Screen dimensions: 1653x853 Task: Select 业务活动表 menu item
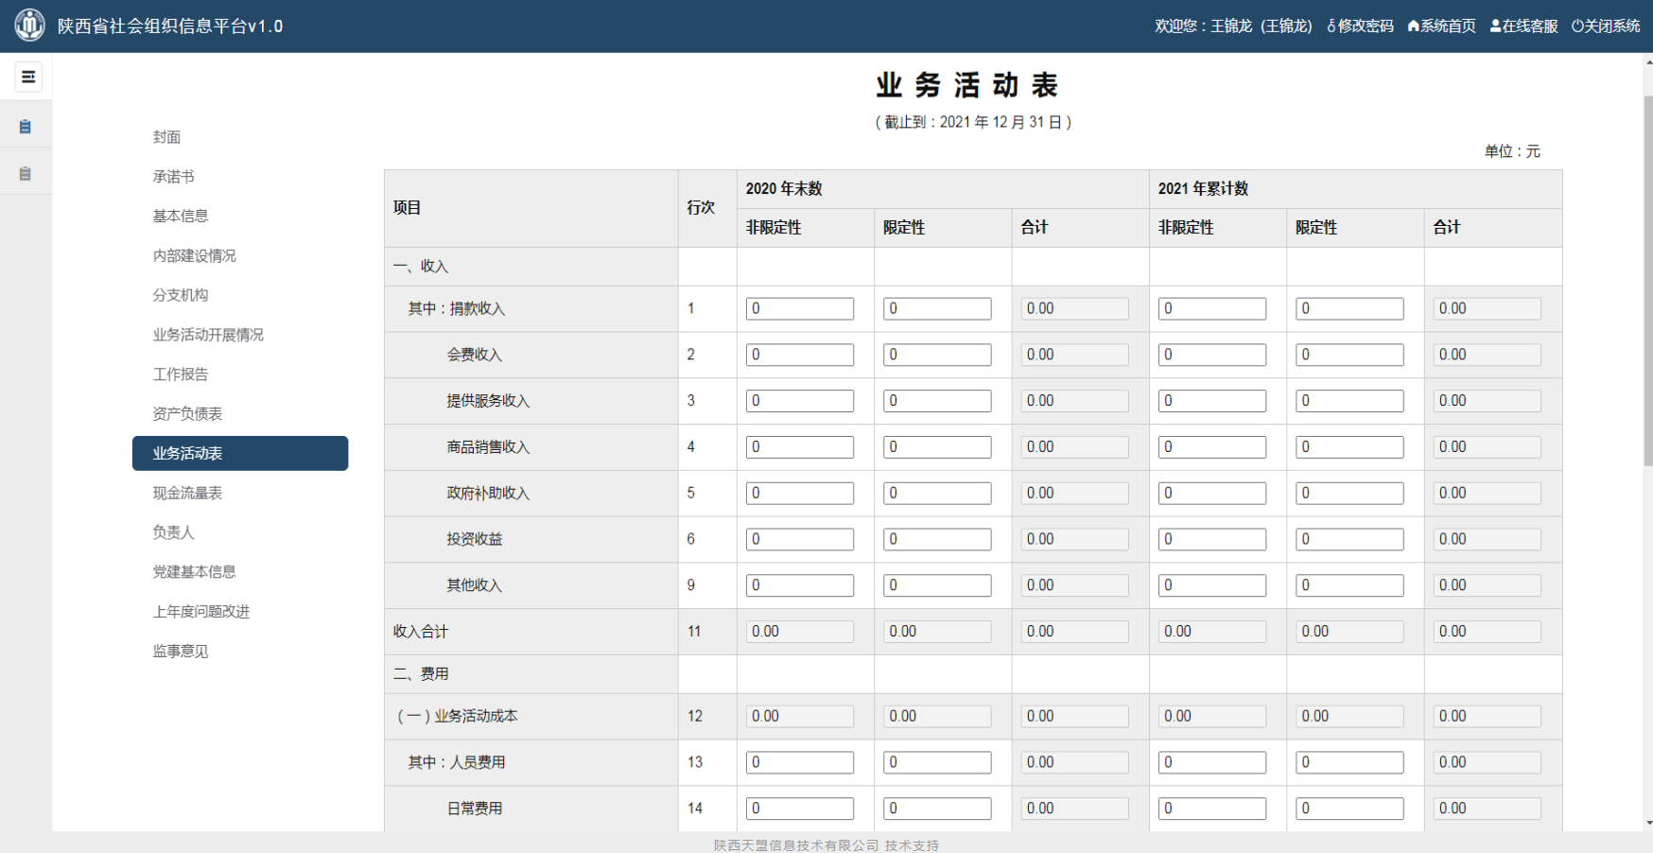click(x=240, y=453)
